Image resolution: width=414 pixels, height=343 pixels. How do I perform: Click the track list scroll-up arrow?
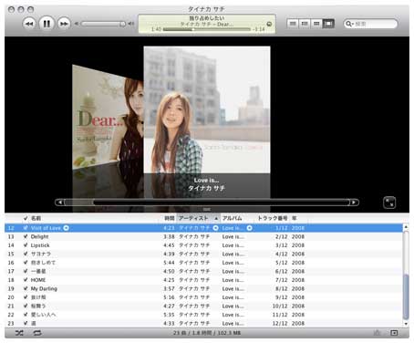(x=406, y=227)
